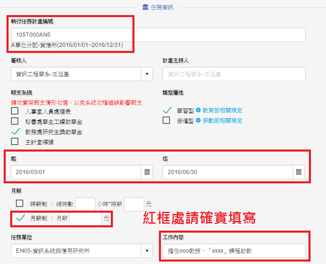
Task: Toggle 學習型 type checkmark
Action: coord(167,110)
